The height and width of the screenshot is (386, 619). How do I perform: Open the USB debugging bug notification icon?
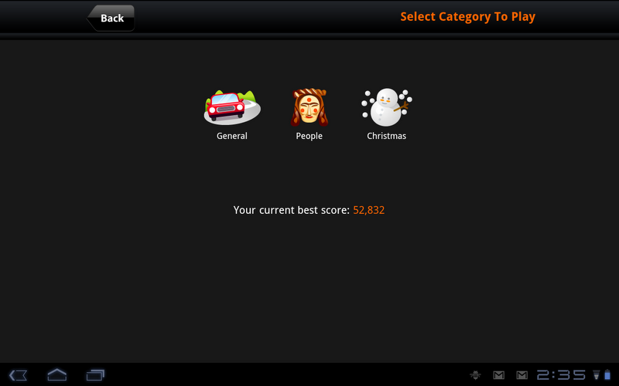[475, 375]
